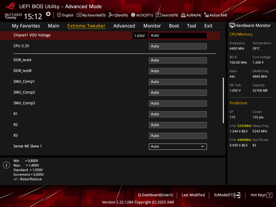Click the 155 pts cooler score

point(258,117)
